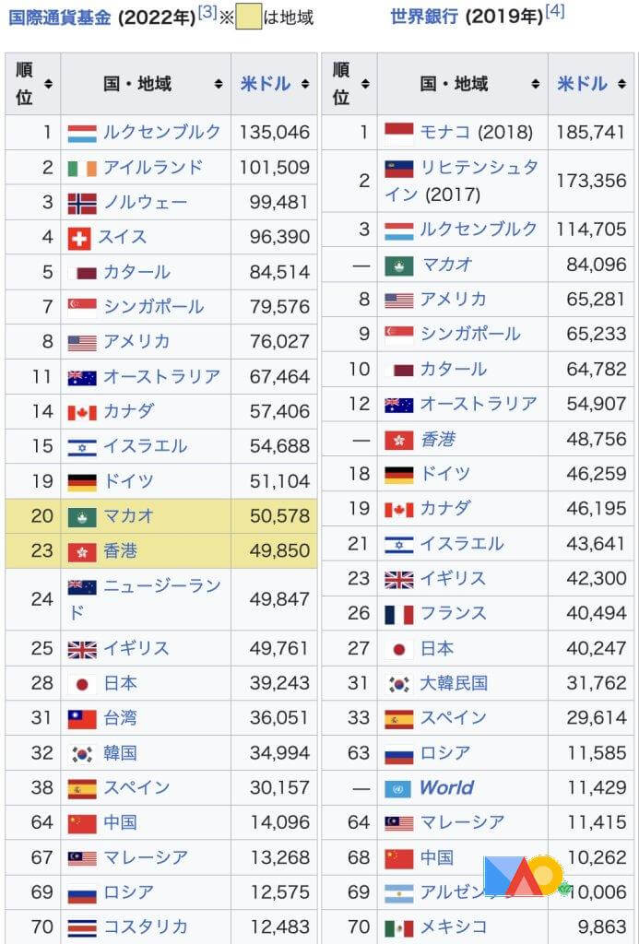Click the colorful logo overlay near アルゼンチン

522,877
